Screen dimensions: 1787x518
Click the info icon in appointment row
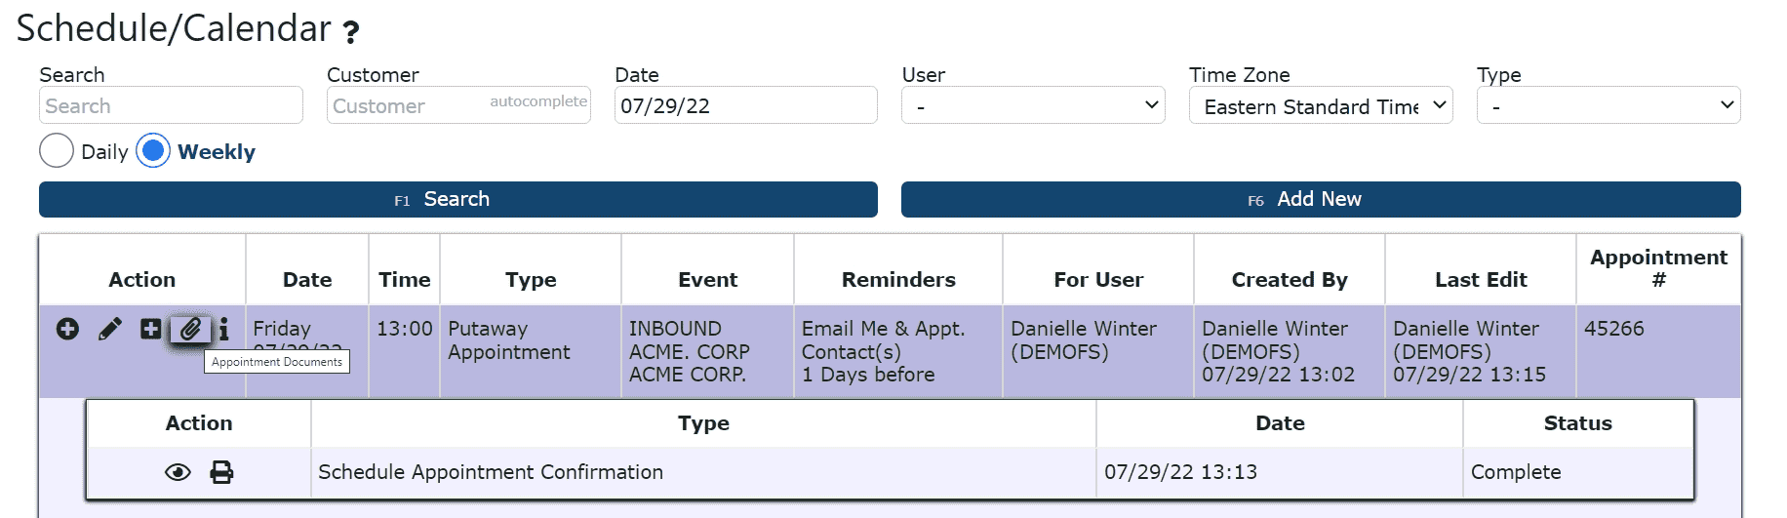(223, 330)
